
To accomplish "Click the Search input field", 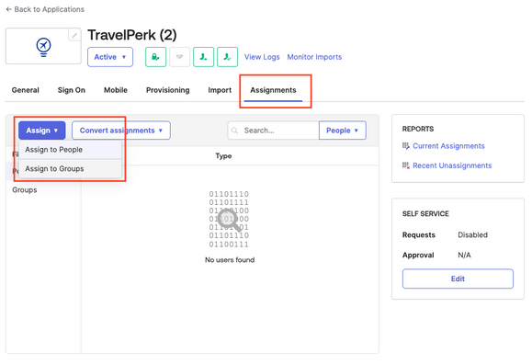I will (274, 131).
